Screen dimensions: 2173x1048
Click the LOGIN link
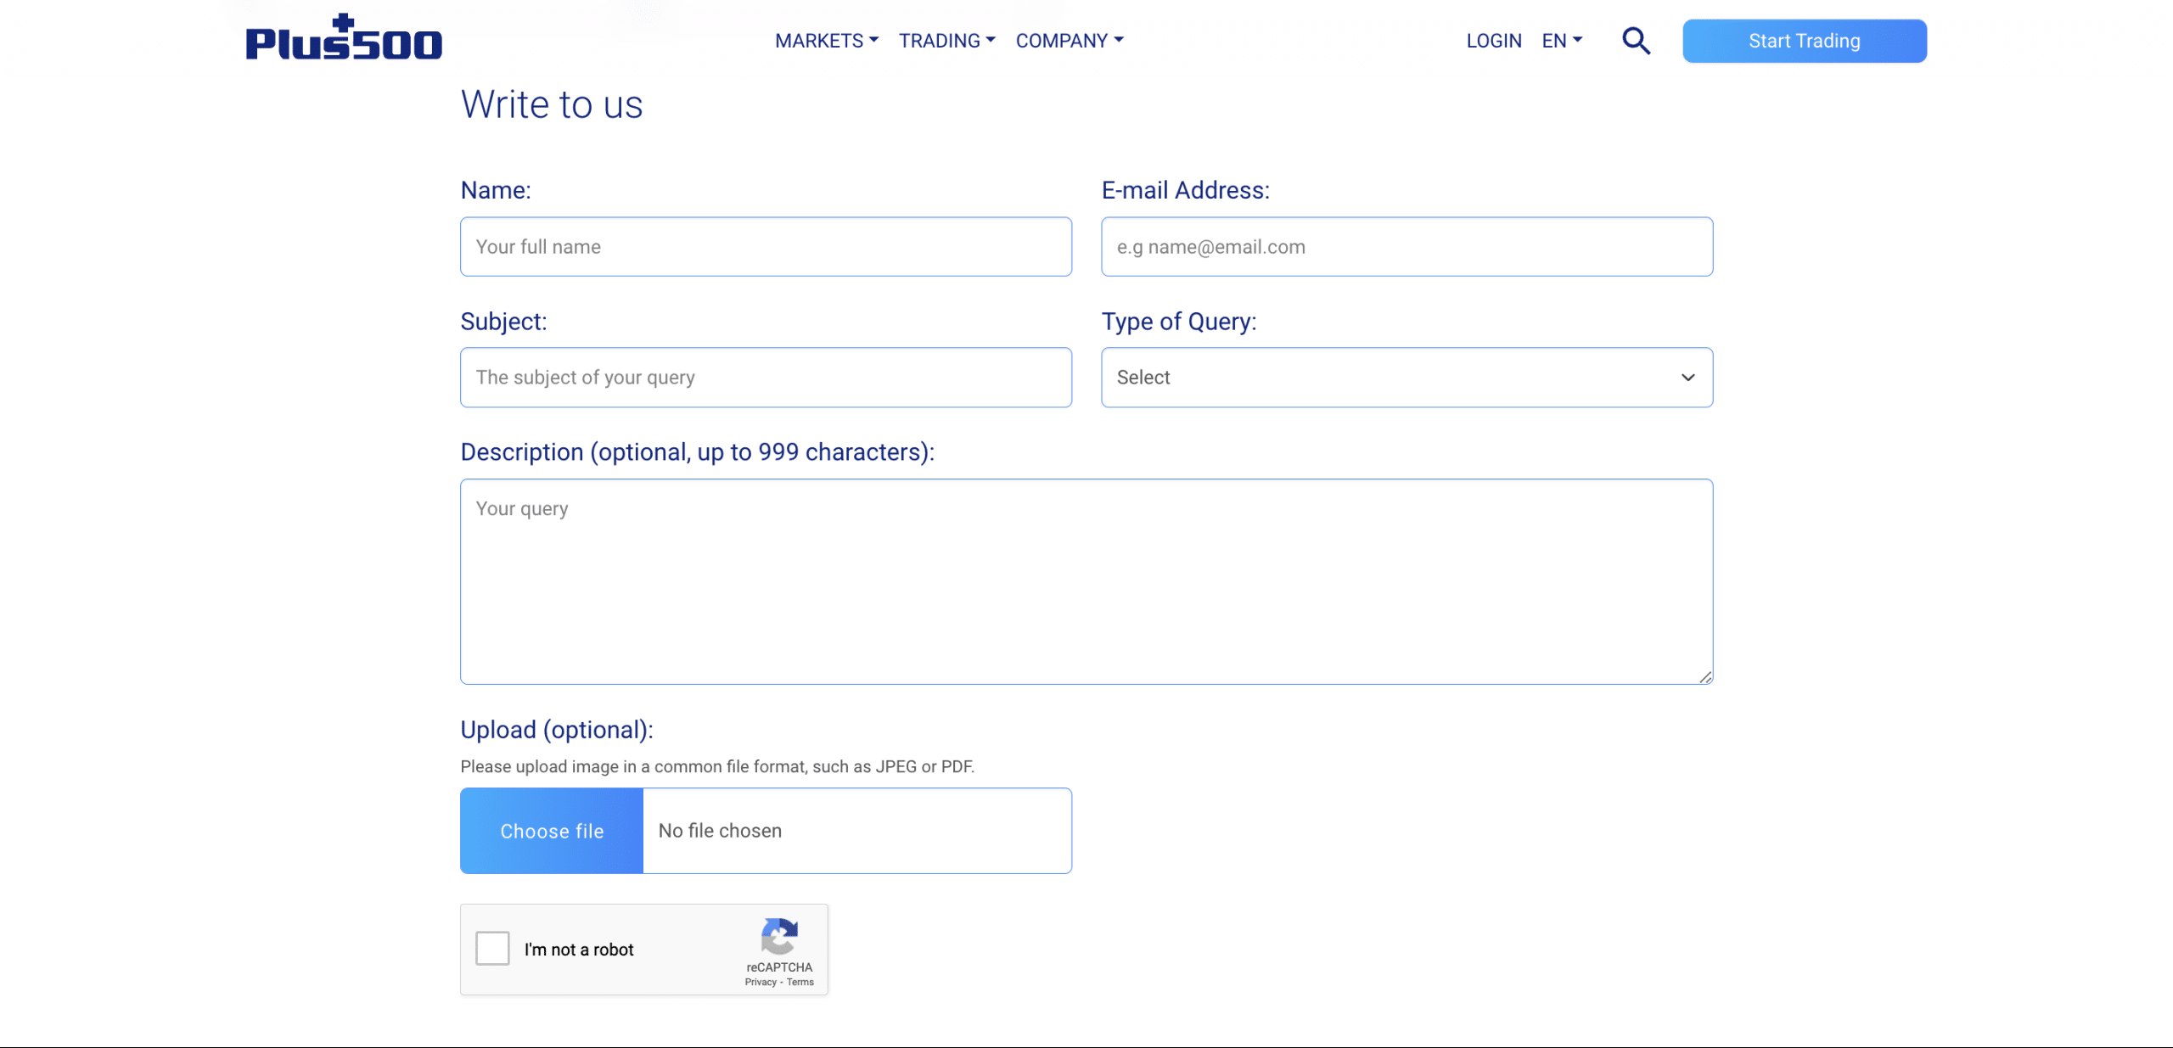1494,40
